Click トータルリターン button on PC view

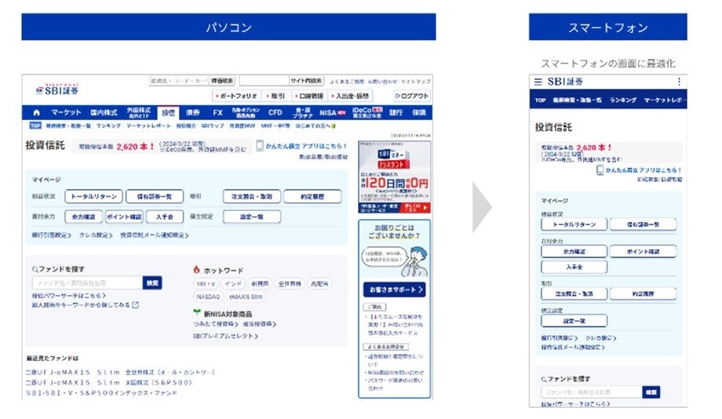[93, 196]
